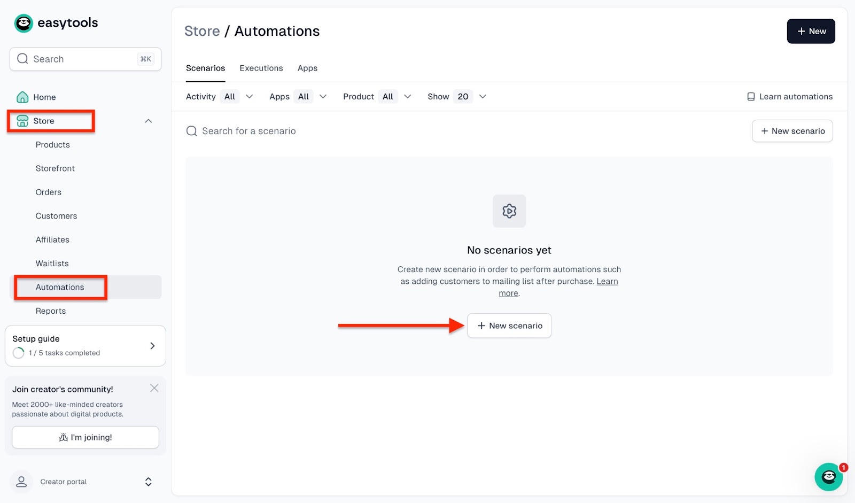Collapse the Store section chevron

(x=149, y=121)
